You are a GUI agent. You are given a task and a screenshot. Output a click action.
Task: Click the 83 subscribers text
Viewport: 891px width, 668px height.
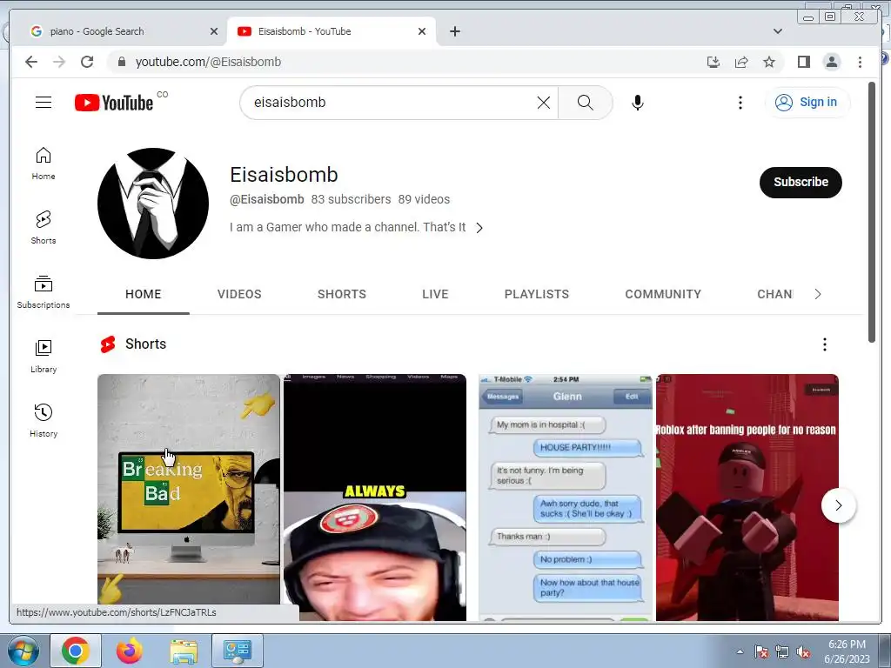[351, 199]
